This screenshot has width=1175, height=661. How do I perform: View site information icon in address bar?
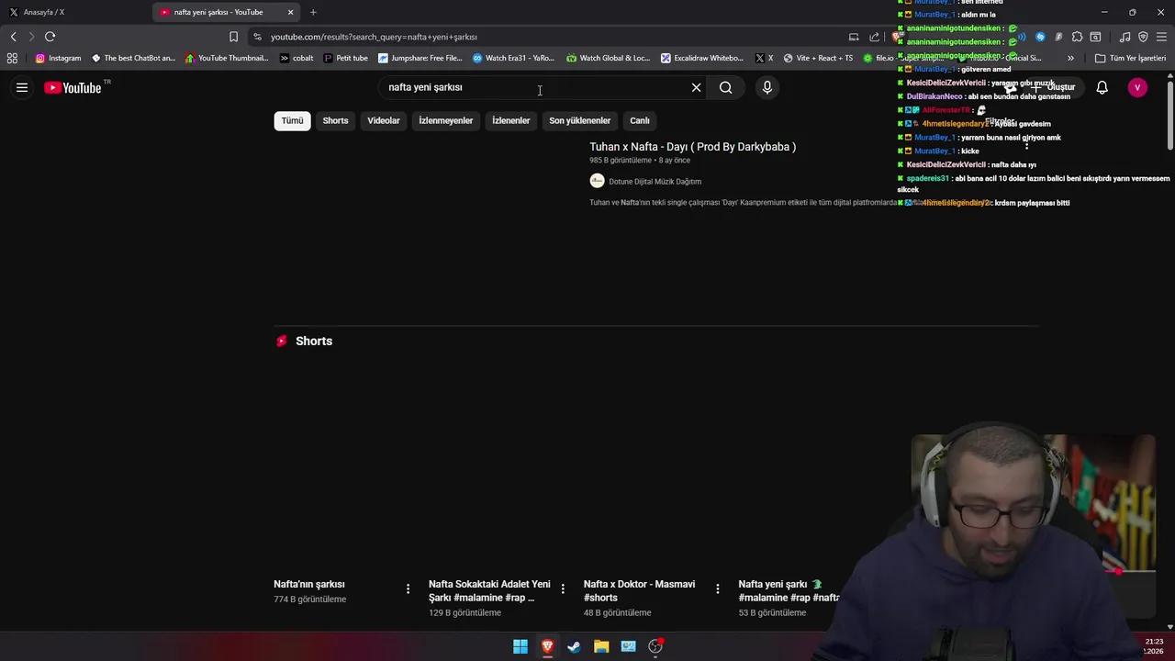point(257,37)
